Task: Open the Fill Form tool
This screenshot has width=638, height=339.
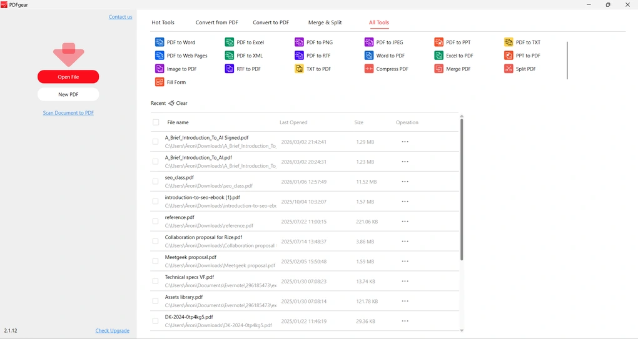Action: point(171,82)
